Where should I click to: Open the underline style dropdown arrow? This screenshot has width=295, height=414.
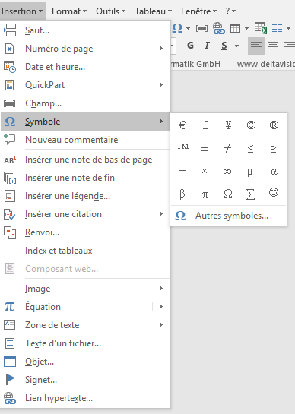(237, 46)
